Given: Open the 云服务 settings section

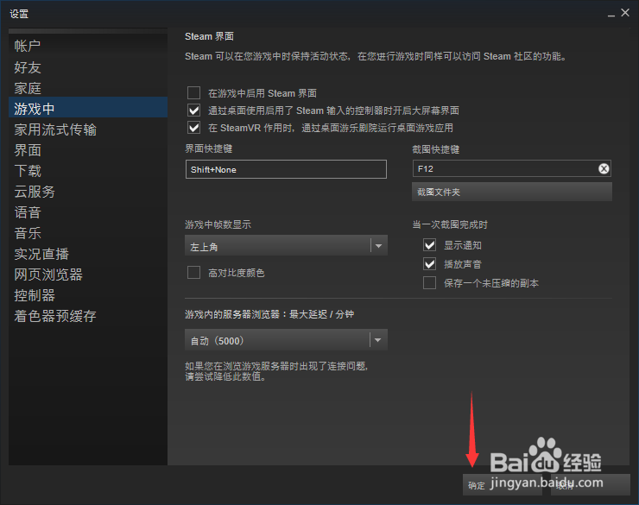Looking at the screenshot, I should coord(88,192).
